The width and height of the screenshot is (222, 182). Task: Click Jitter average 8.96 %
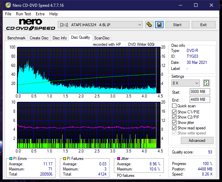(x=155, y=164)
